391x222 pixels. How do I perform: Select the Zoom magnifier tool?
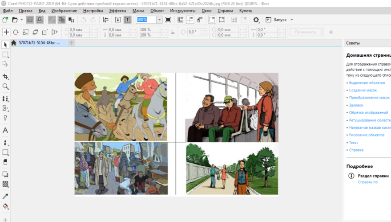click(6, 86)
